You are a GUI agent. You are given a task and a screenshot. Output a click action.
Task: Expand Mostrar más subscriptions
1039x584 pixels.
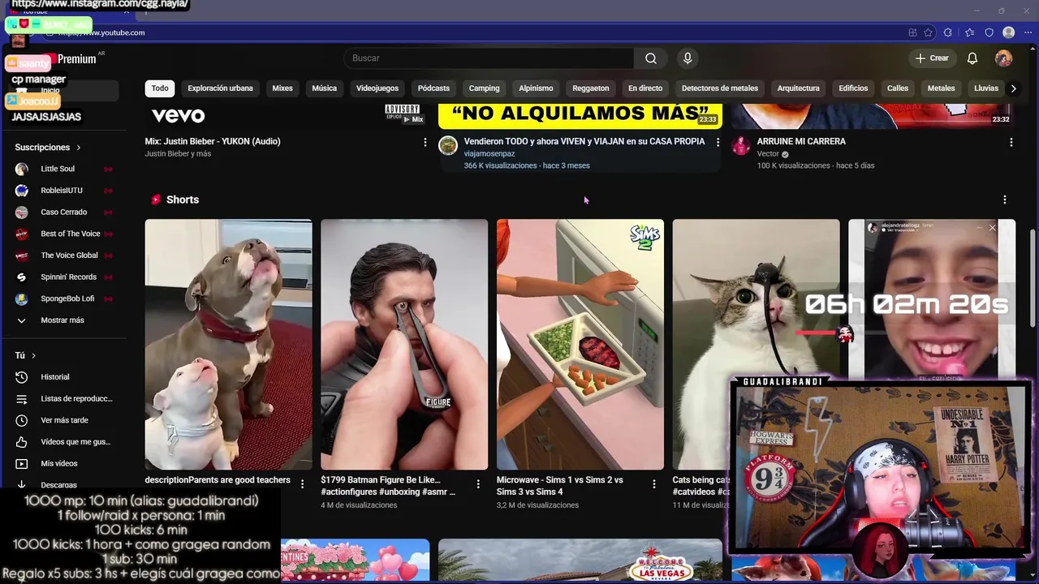(x=65, y=320)
